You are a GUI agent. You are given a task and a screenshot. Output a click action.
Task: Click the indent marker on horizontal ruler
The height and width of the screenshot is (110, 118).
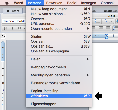(x=106, y=36)
